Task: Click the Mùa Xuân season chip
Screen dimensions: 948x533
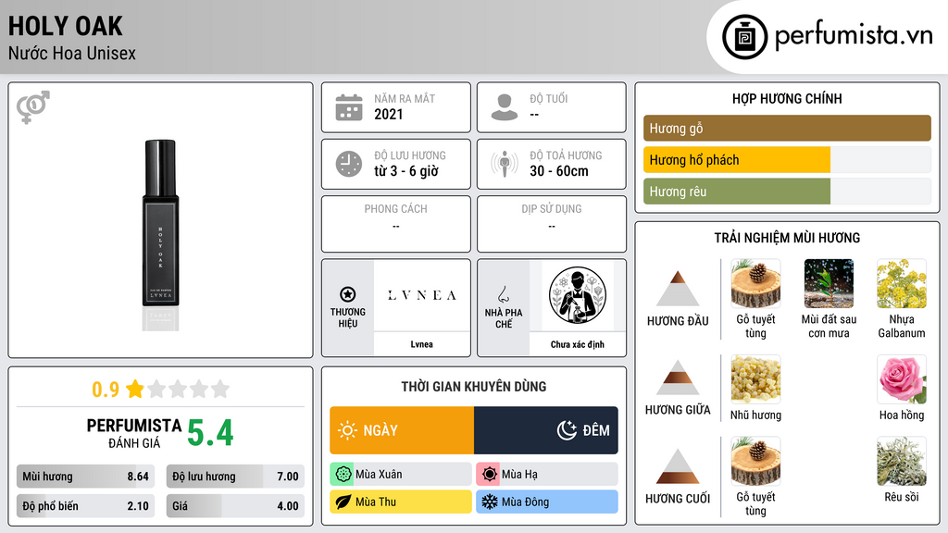Action: pos(401,475)
